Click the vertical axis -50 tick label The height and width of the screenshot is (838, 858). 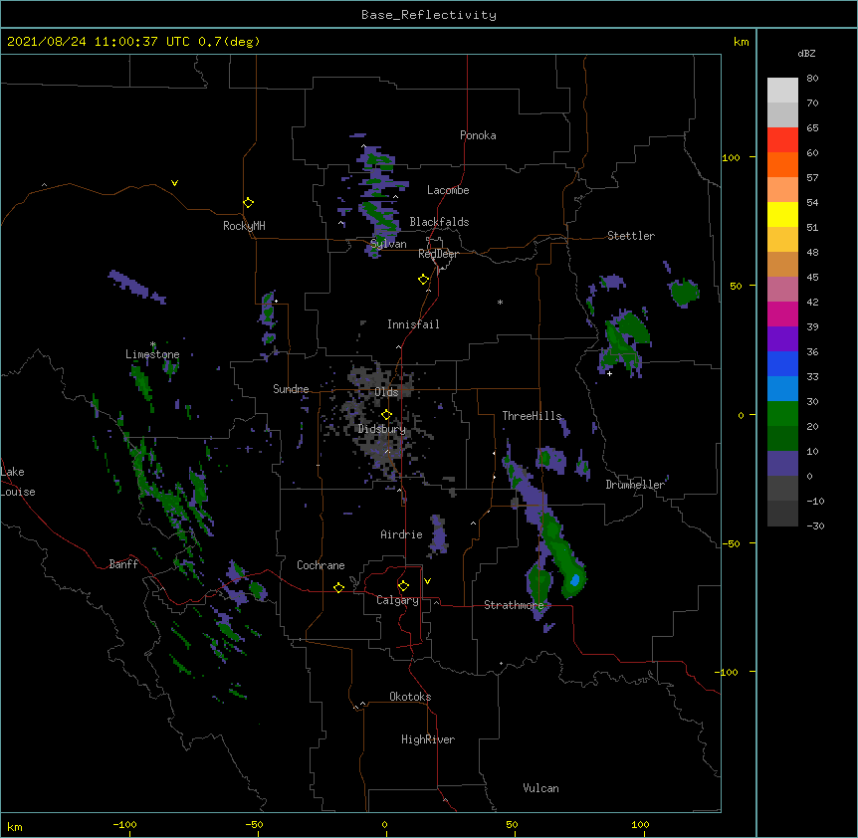tap(733, 543)
